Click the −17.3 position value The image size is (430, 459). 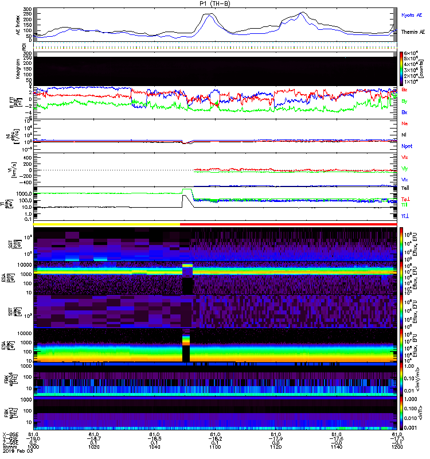click(x=397, y=438)
